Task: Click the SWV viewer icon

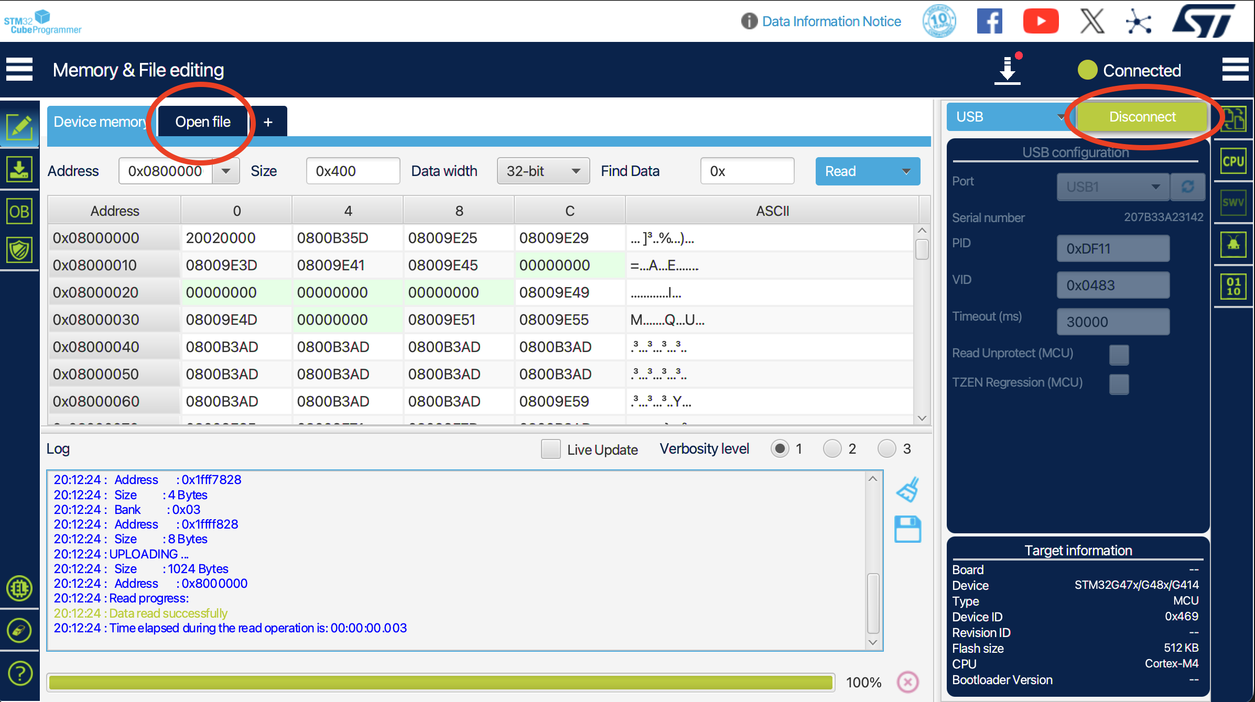Action: [1233, 203]
